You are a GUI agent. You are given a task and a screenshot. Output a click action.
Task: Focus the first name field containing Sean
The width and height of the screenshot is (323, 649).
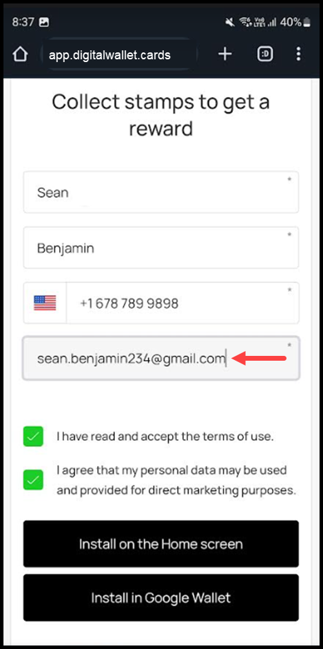(160, 192)
